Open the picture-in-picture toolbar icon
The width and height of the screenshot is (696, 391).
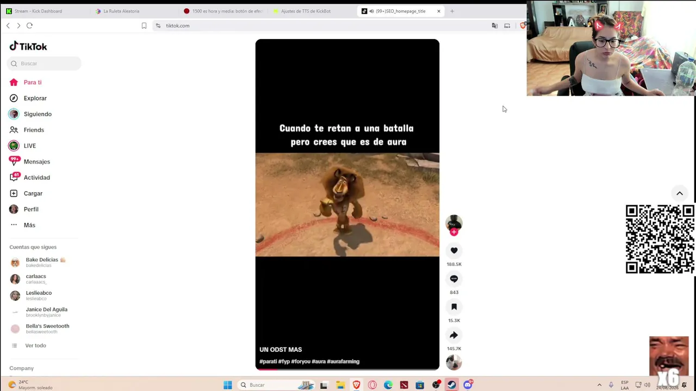pyautogui.click(x=507, y=26)
